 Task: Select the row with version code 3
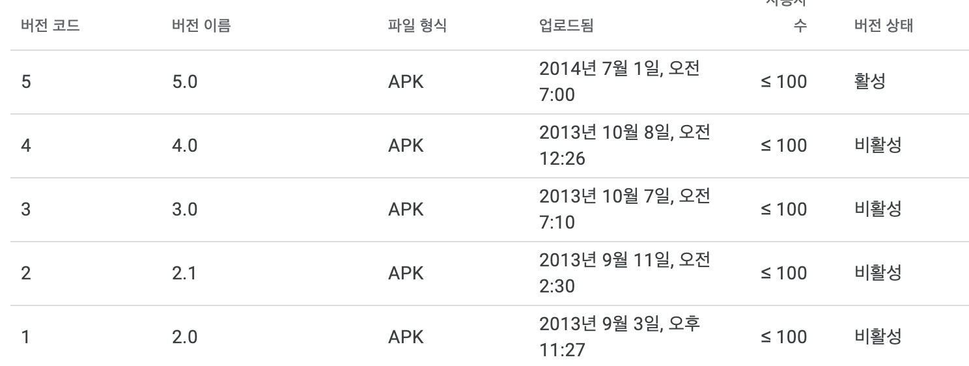[x=484, y=210]
